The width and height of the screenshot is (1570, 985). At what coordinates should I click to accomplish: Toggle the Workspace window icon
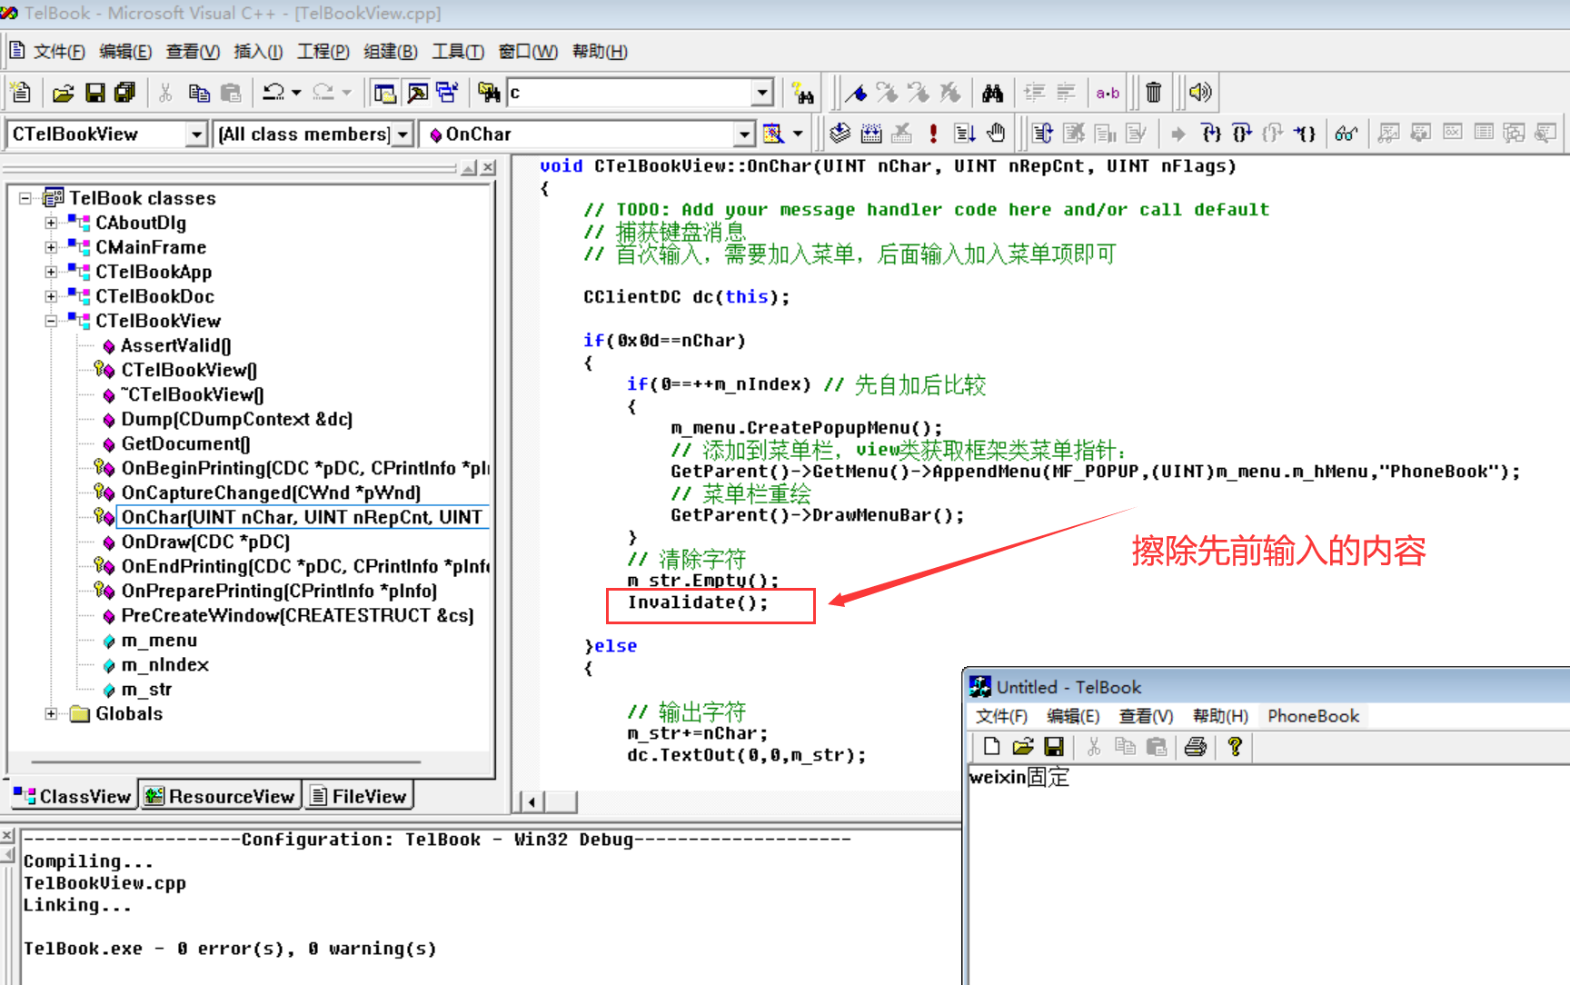click(x=385, y=92)
